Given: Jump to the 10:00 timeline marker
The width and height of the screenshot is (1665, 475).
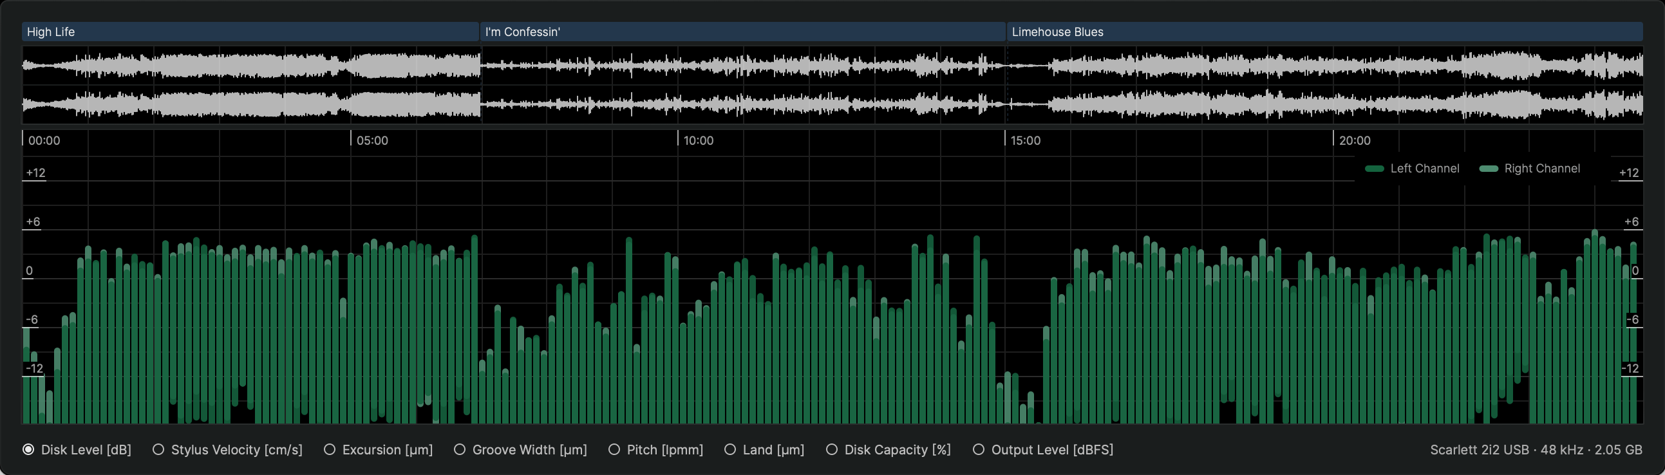Looking at the screenshot, I should (698, 140).
